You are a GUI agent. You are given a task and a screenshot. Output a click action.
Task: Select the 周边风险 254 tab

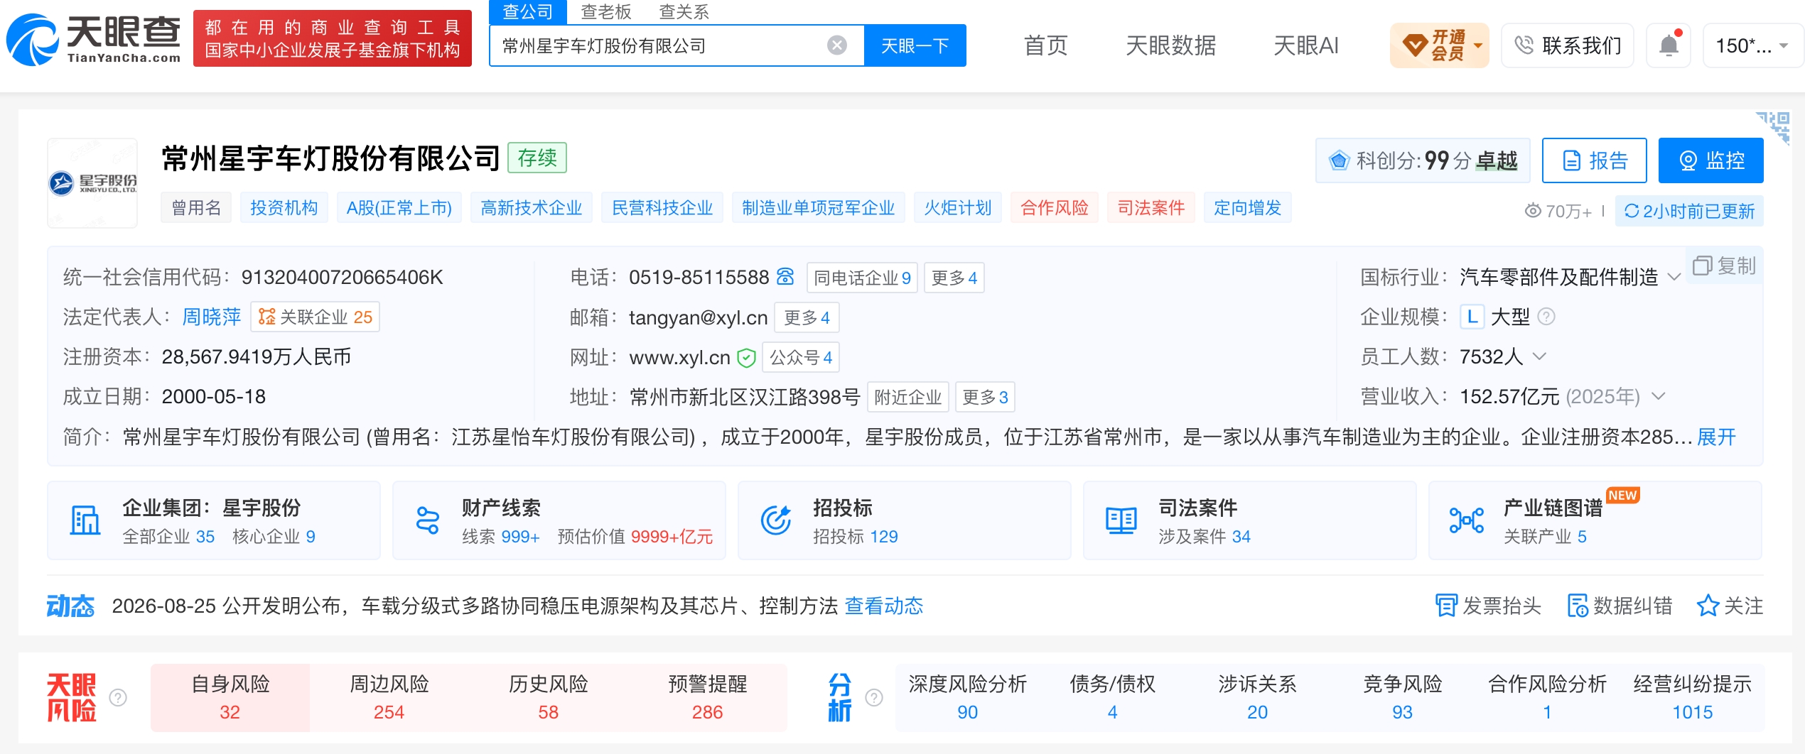(x=389, y=697)
